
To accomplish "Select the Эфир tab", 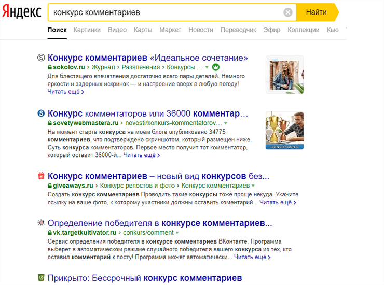I will 272,30.
